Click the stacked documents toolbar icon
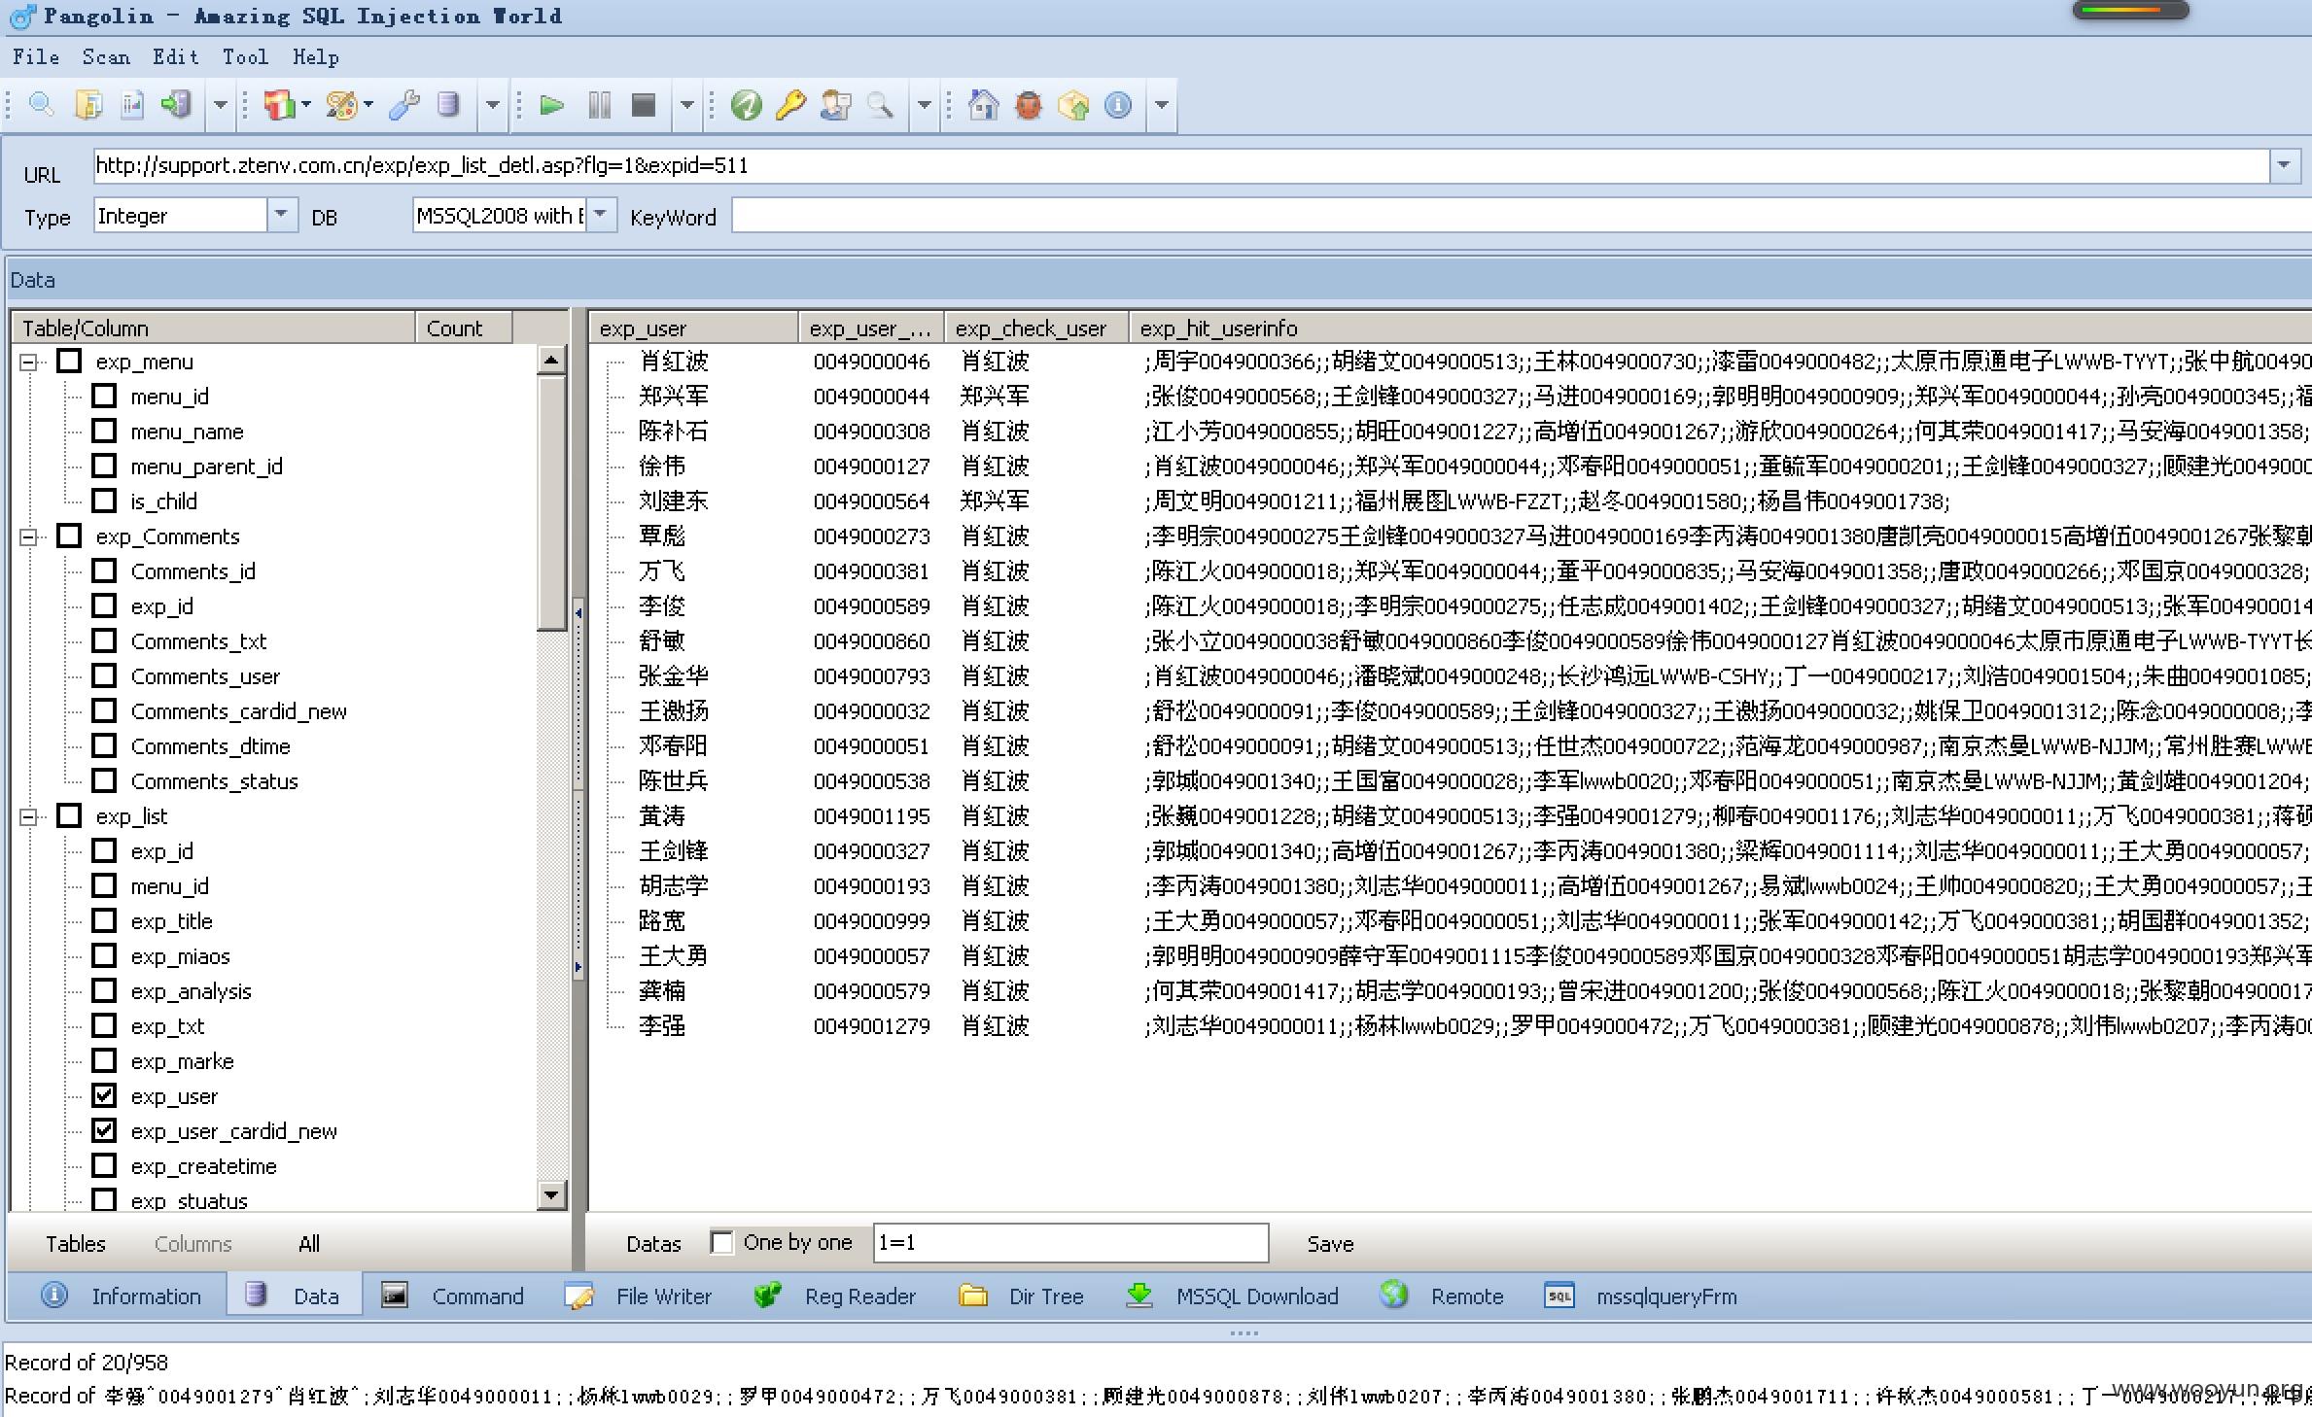 coord(88,104)
